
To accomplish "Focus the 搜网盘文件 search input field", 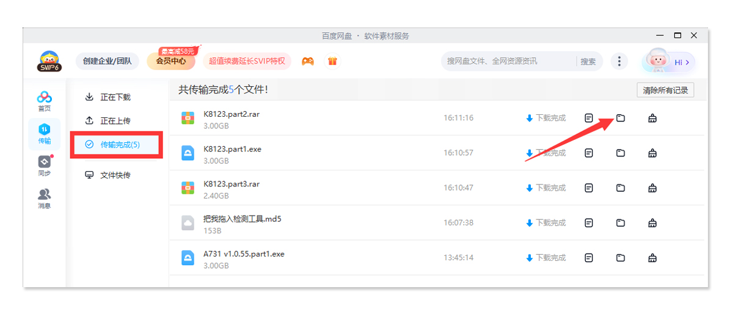I will point(507,61).
